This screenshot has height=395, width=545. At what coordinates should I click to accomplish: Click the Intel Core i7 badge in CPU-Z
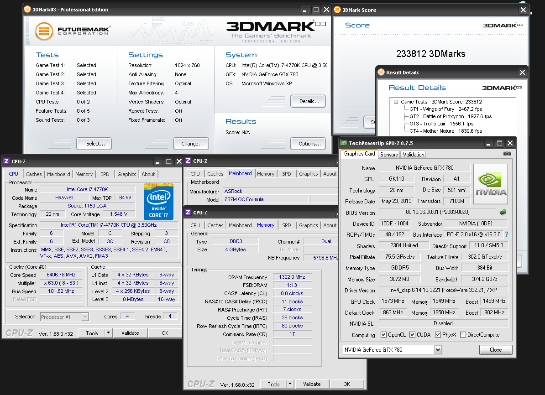158,202
